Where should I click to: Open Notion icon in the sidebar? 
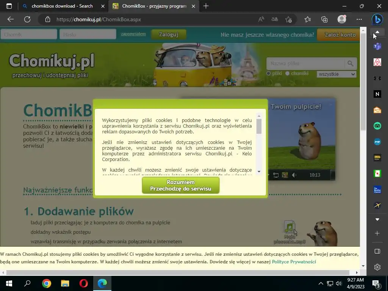click(377, 94)
